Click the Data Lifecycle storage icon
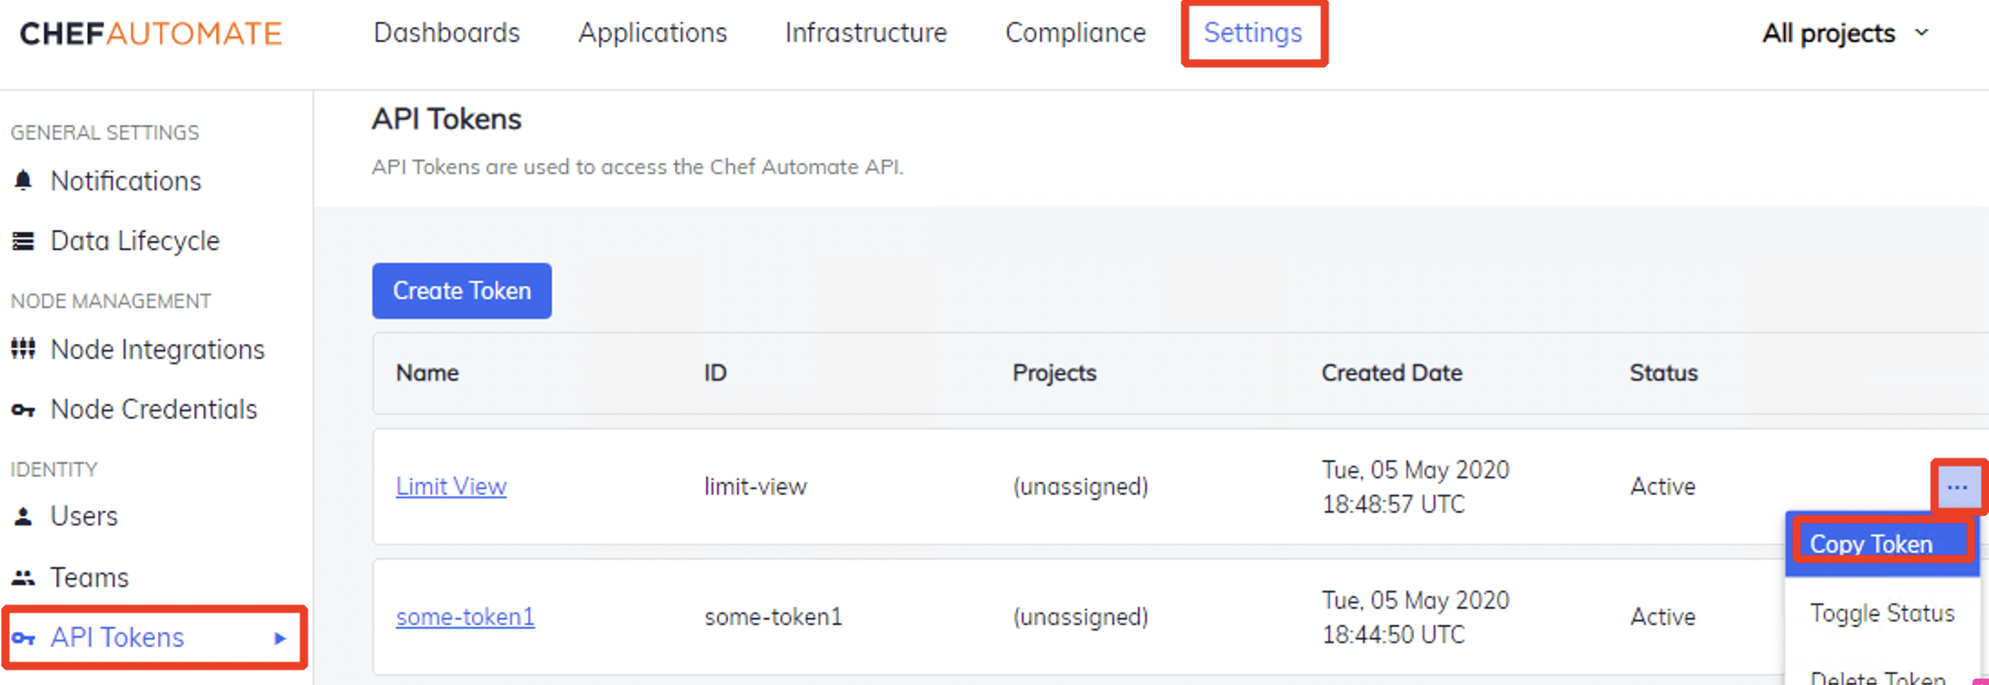 pyautogui.click(x=24, y=241)
